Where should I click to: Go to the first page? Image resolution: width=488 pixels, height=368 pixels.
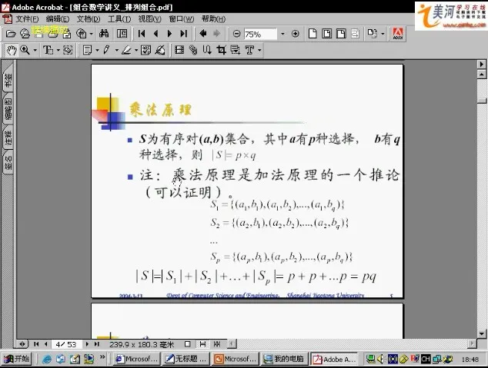[x=142, y=33]
